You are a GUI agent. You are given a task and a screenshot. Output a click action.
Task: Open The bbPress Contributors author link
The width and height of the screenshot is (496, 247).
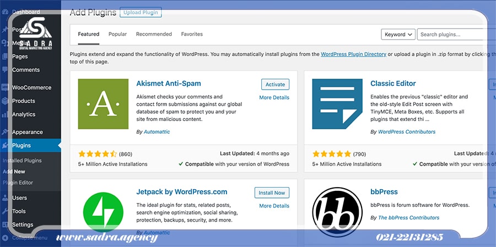coord(409,218)
